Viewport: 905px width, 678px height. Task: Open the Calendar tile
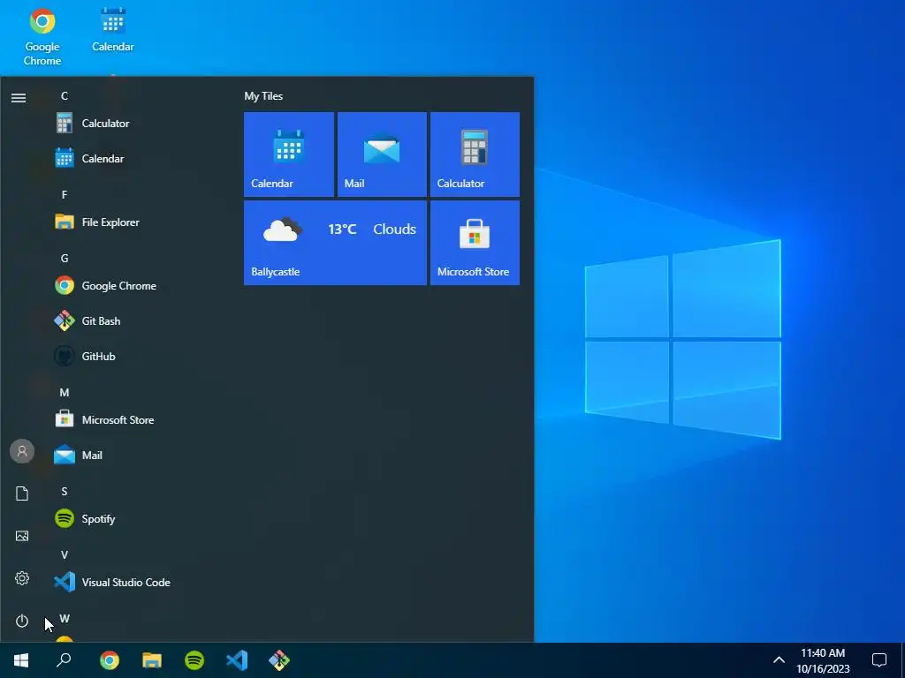289,154
